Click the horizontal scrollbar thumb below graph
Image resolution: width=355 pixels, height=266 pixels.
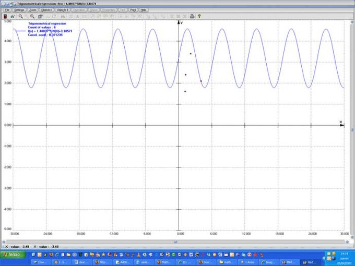(175, 242)
